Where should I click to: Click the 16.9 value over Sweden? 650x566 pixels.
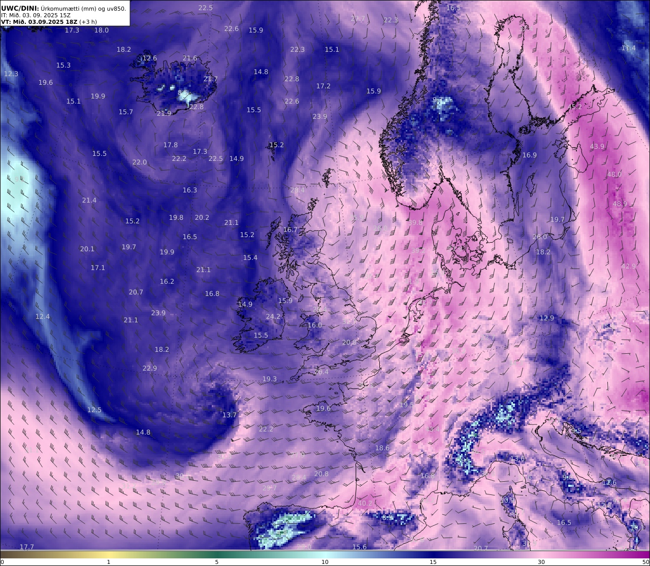530,155
